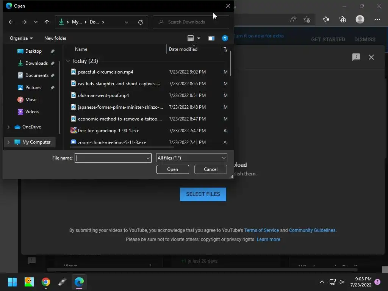Image resolution: width=388 pixels, height=291 pixels.
Task: Expand the My Computer tree node
Action: tap(8, 142)
